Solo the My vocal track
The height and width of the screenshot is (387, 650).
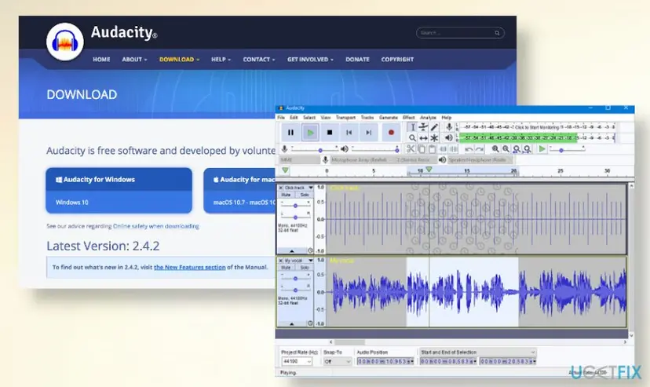pos(305,268)
